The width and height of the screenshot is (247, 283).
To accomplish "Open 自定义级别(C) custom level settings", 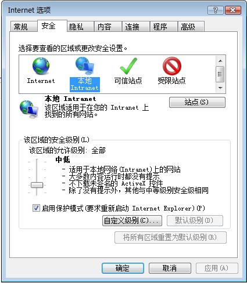I will (132, 220).
